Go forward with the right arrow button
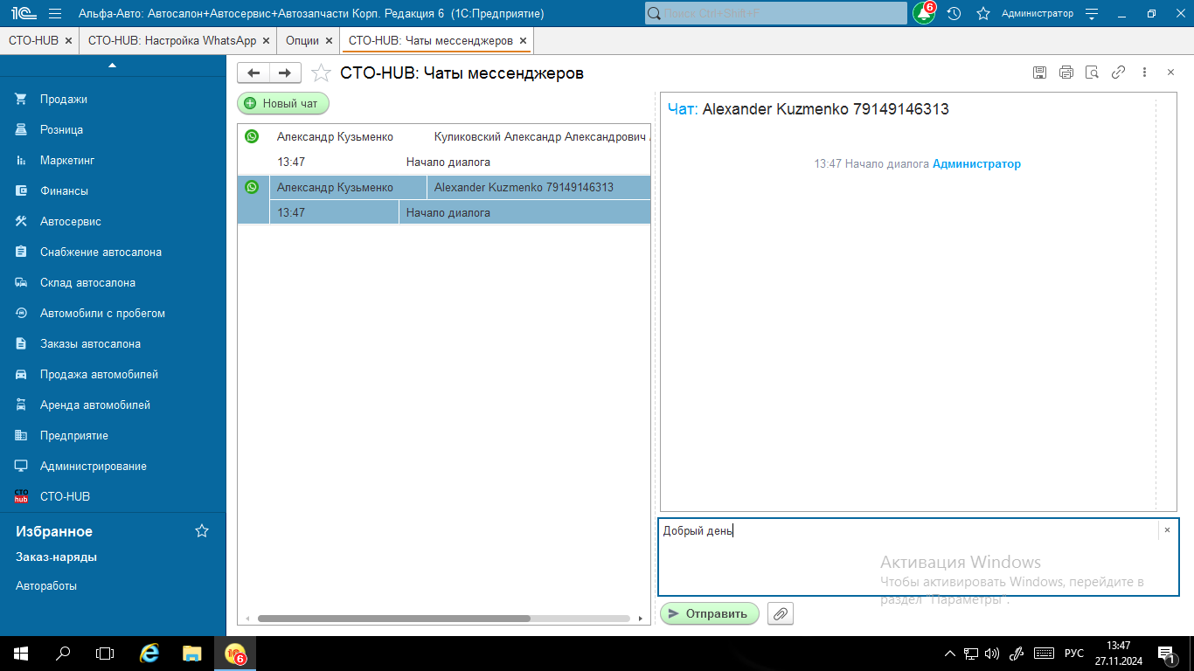1194x671 pixels. [285, 73]
